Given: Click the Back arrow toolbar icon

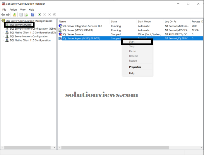Looking at the screenshot, I should coord(3,15).
